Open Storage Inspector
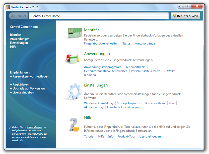Image resolution: width=209 pixels, height=154 pixels. click(129, 103)
